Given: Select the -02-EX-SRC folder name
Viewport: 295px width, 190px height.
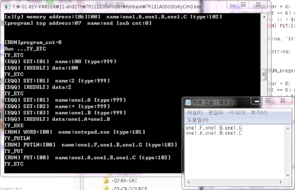Looking at the screenshot, I should 124,181.
